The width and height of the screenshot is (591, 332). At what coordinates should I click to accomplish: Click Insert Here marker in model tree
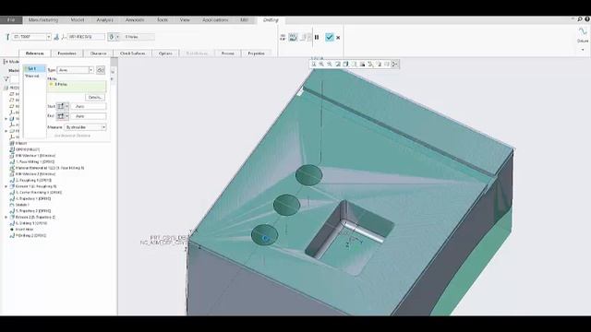pos(22,230)
